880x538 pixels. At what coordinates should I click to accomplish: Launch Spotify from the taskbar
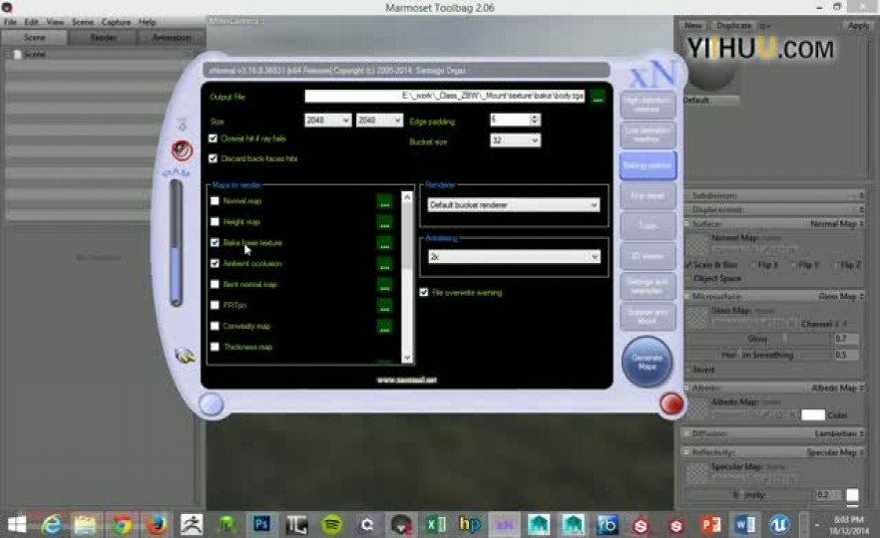pos(331,524)
